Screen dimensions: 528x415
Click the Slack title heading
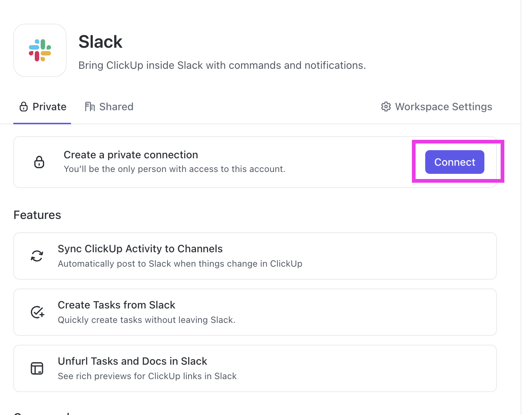(100, 42)
